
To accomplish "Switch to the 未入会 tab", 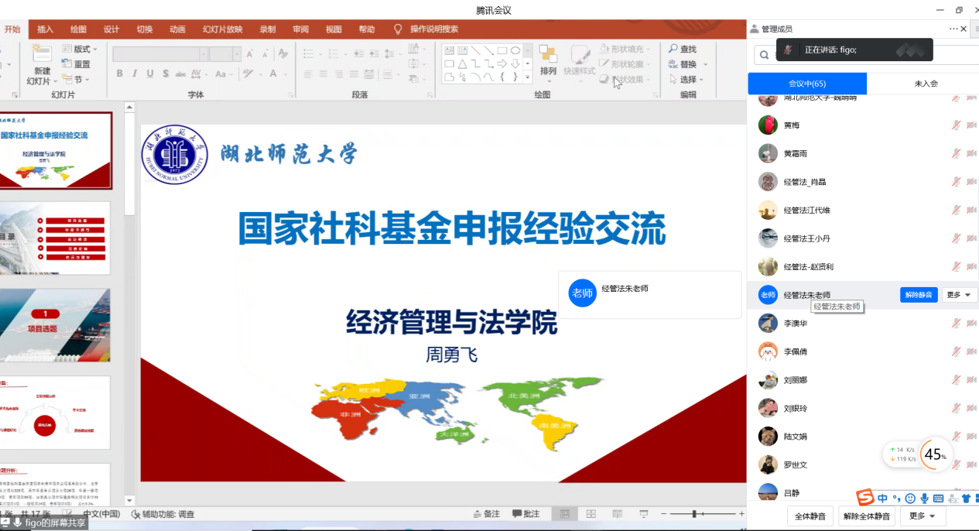I will [x=926, y=84].
